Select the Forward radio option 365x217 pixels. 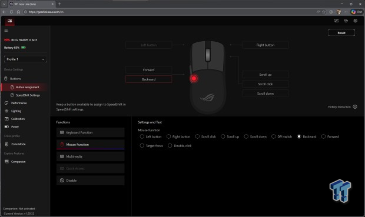click(323, 136)
